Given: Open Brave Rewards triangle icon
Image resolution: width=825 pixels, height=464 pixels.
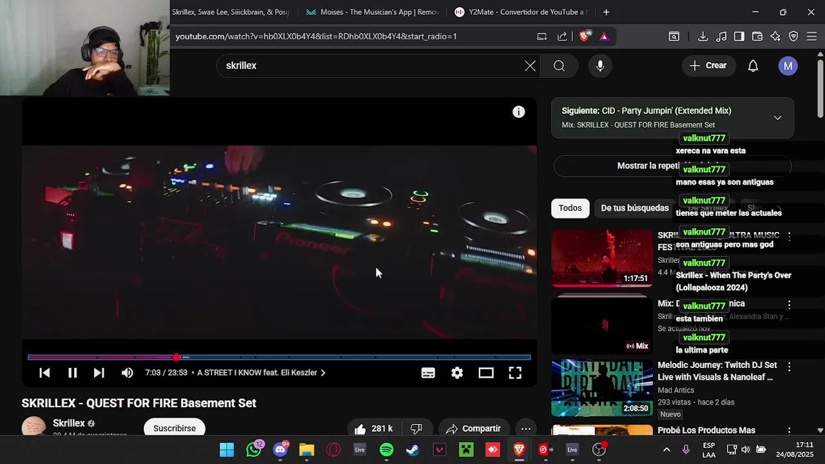Looking at the screenshot, I should 604,37.
